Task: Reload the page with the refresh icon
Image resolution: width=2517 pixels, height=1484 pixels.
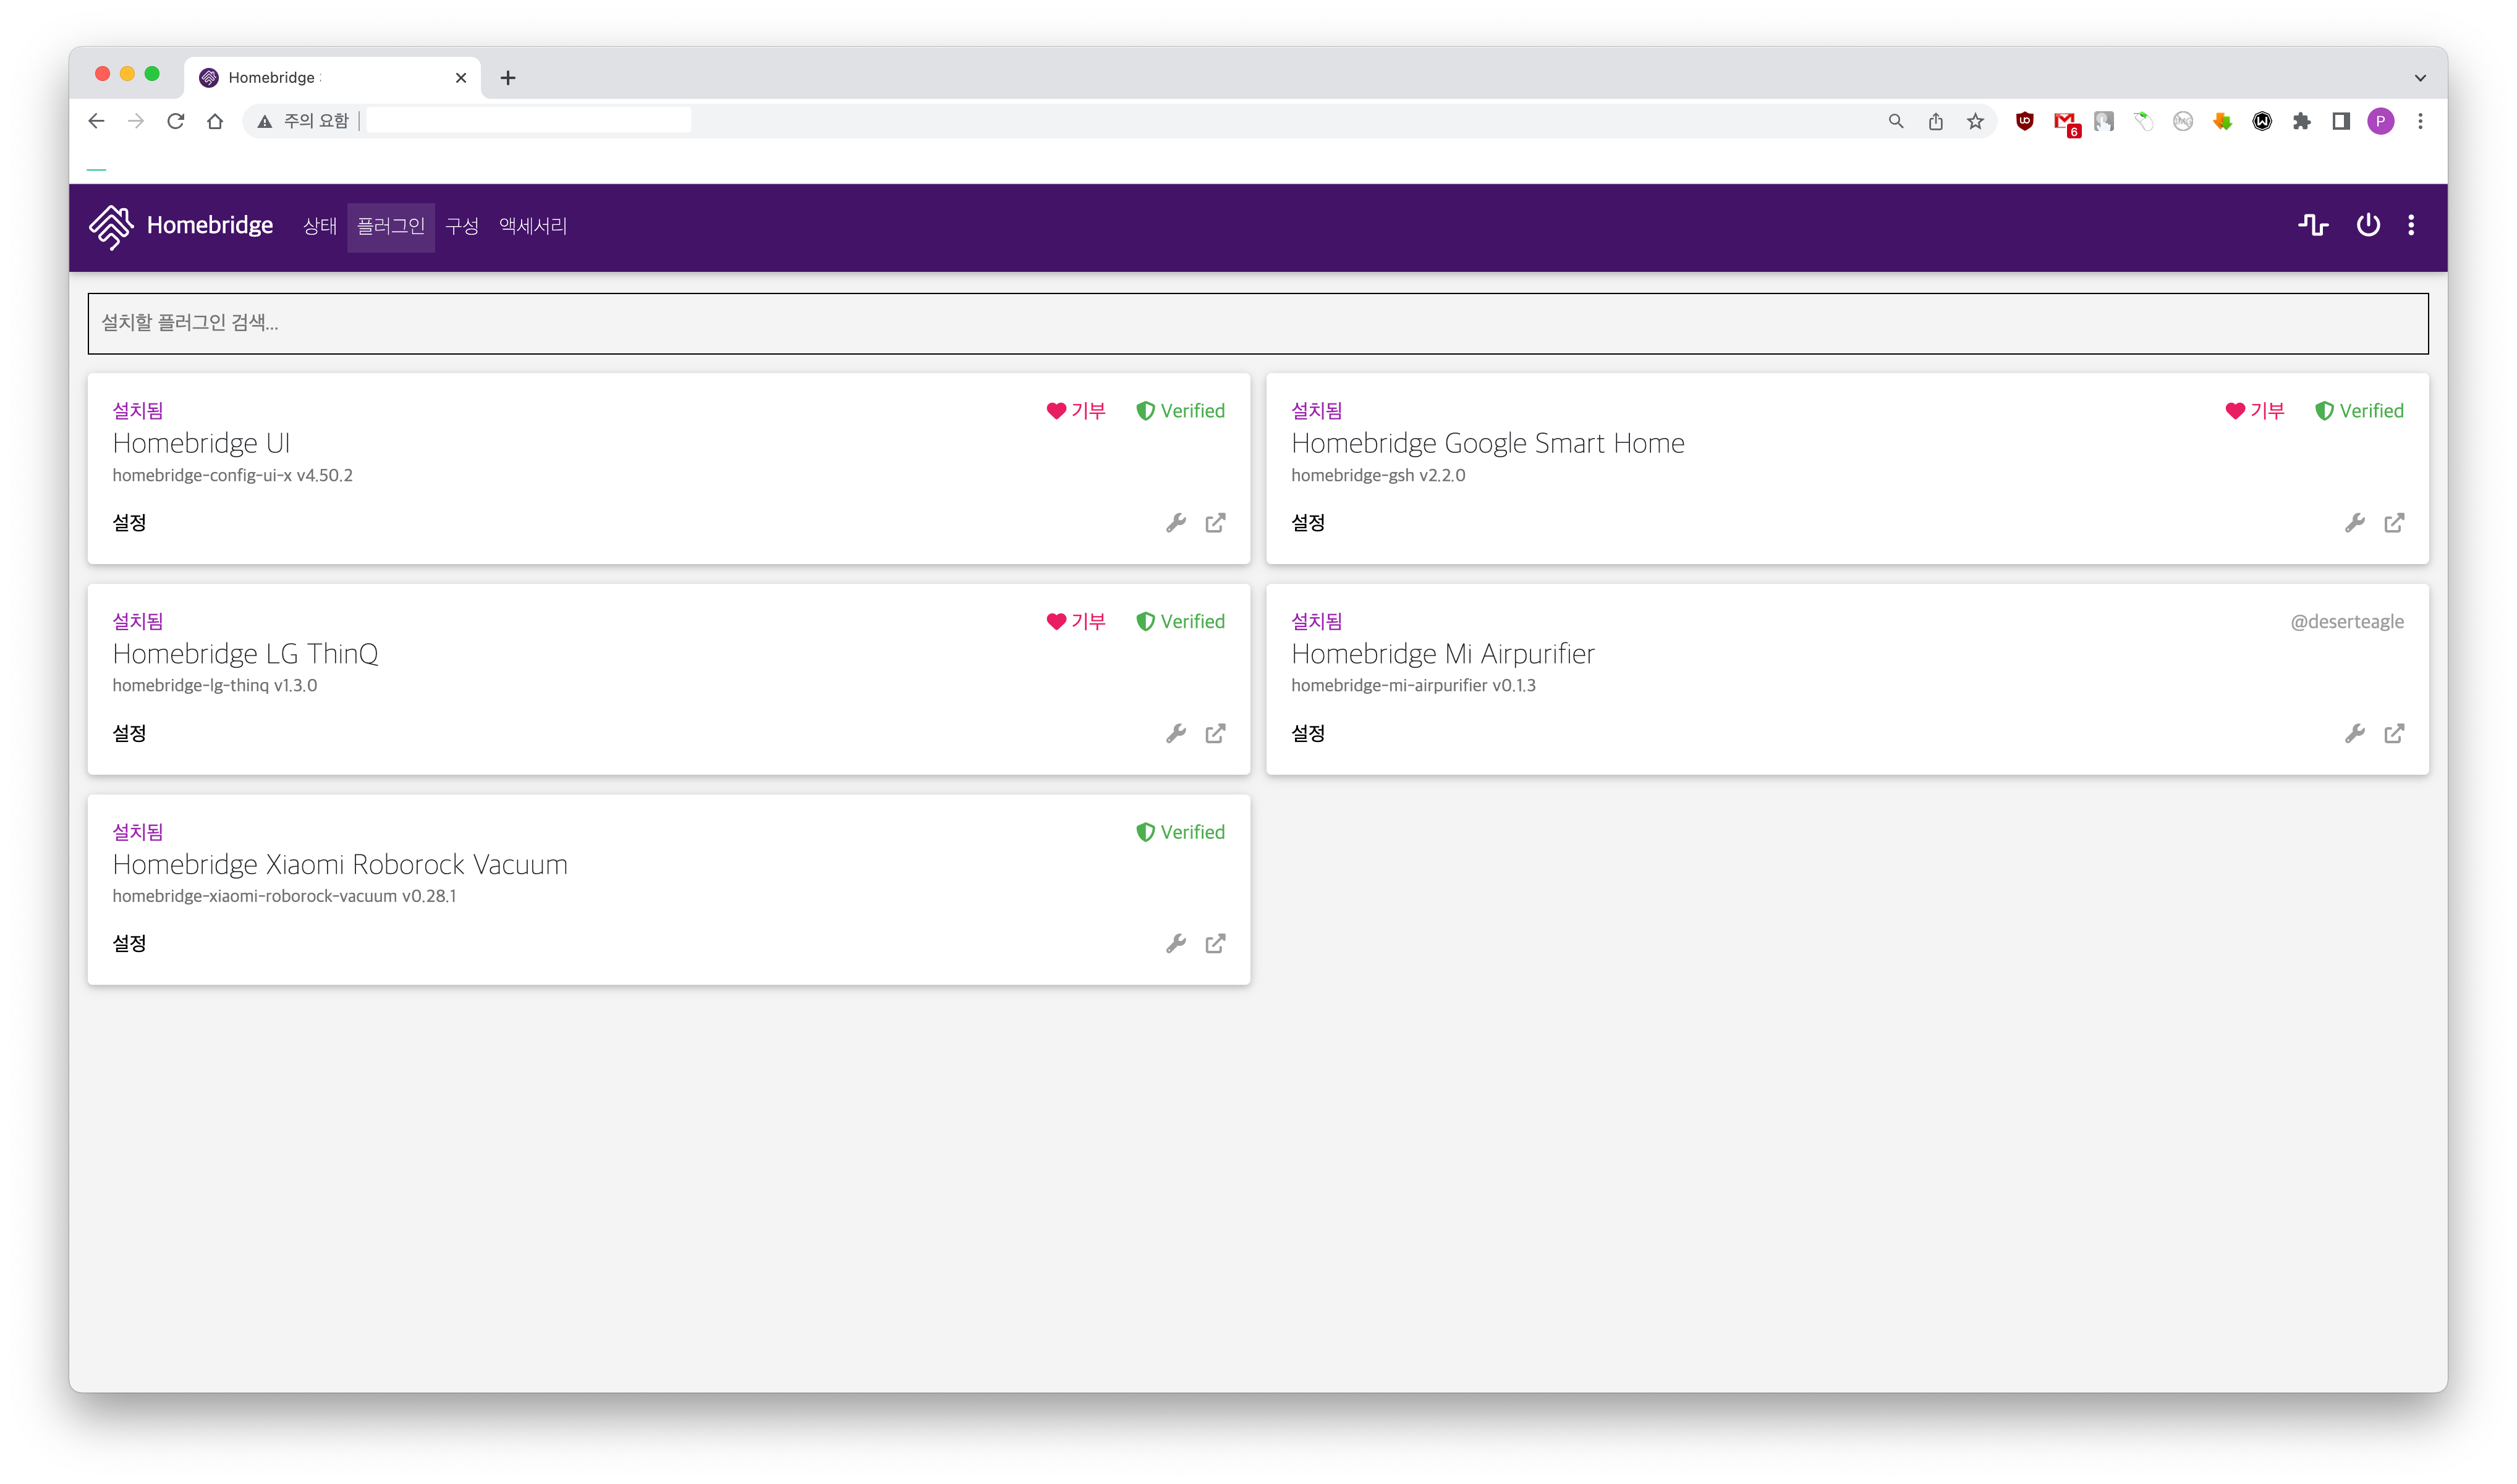Action: (176, 121)
